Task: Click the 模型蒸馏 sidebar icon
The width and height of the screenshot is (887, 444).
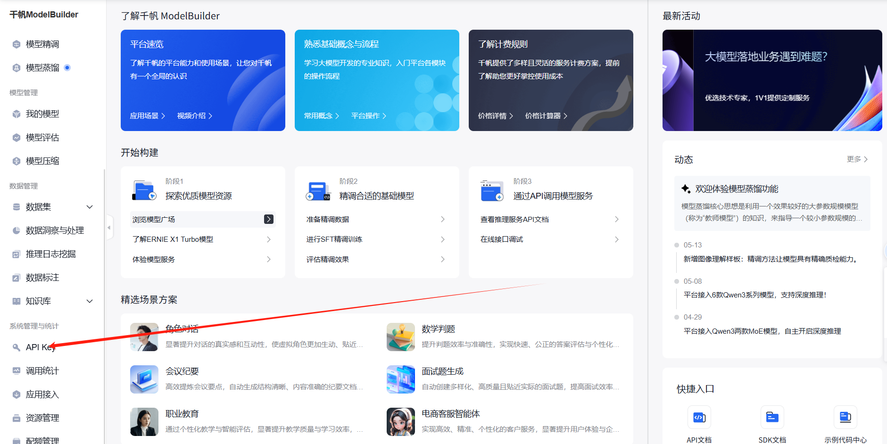Action: 17,68
